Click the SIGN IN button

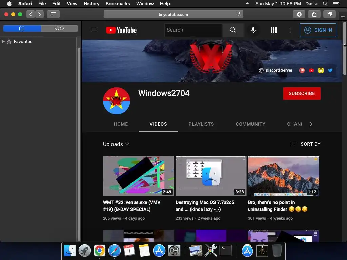(x=318, y=30)
